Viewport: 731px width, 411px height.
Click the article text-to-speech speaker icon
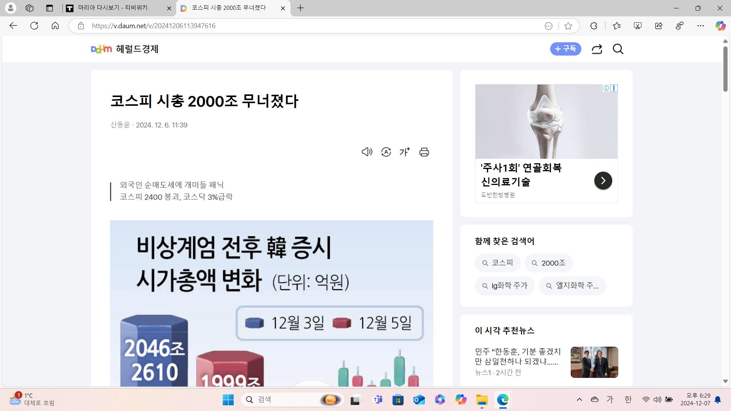pyautogui.click(x=367, y=152)
